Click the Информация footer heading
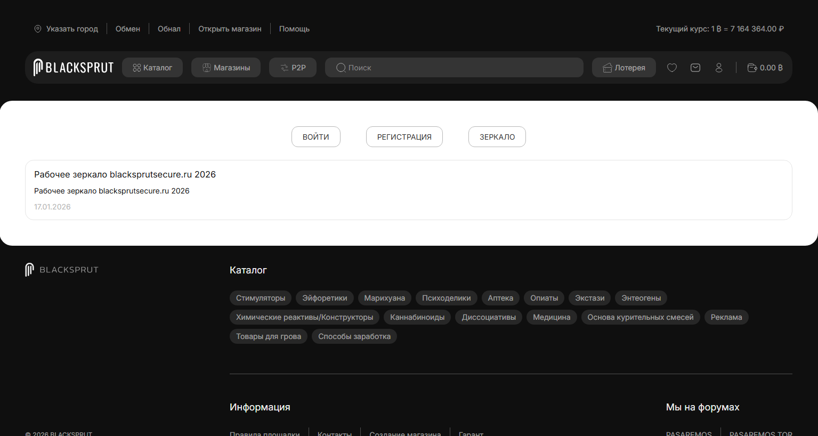 (x=260, y=407)
